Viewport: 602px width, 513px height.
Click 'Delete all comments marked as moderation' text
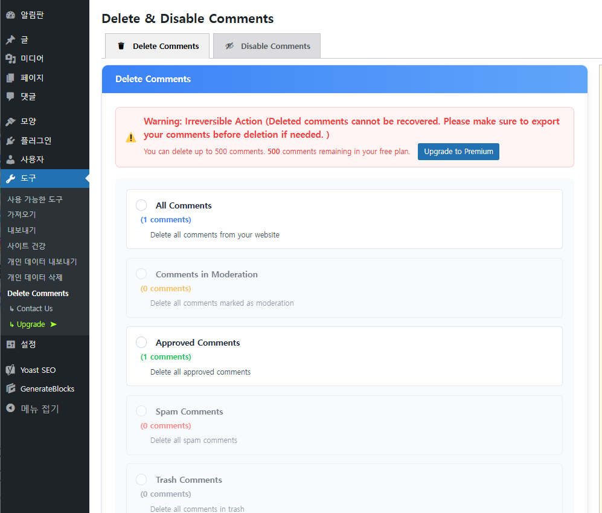coord(222,303)
